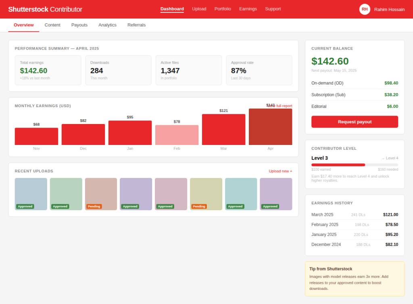Image resolution: width=413 pixels, height=304 pixels.
Task: Open the Upload navigation item
Action: tap(199, 9)
